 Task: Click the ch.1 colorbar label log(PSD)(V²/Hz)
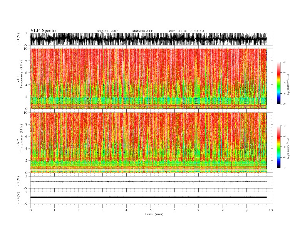[x=288, y=84]
